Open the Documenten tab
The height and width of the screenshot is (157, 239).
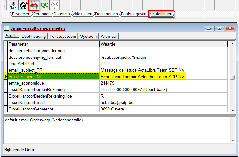[106, 14]
